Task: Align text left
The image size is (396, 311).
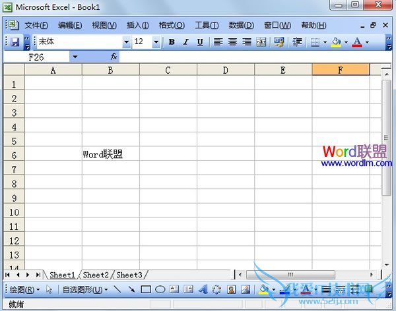Action: click(218, 42)
